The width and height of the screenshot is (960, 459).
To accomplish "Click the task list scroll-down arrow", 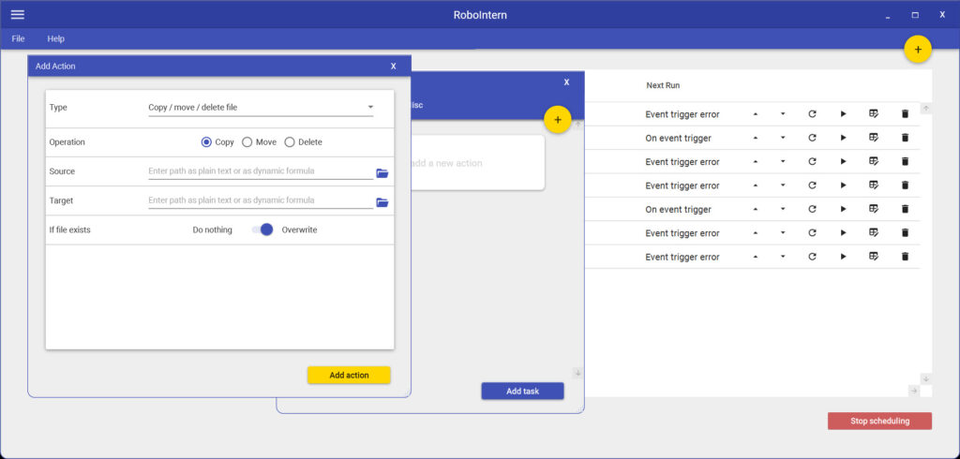I will pyautogui.click(x=925, y=378).
